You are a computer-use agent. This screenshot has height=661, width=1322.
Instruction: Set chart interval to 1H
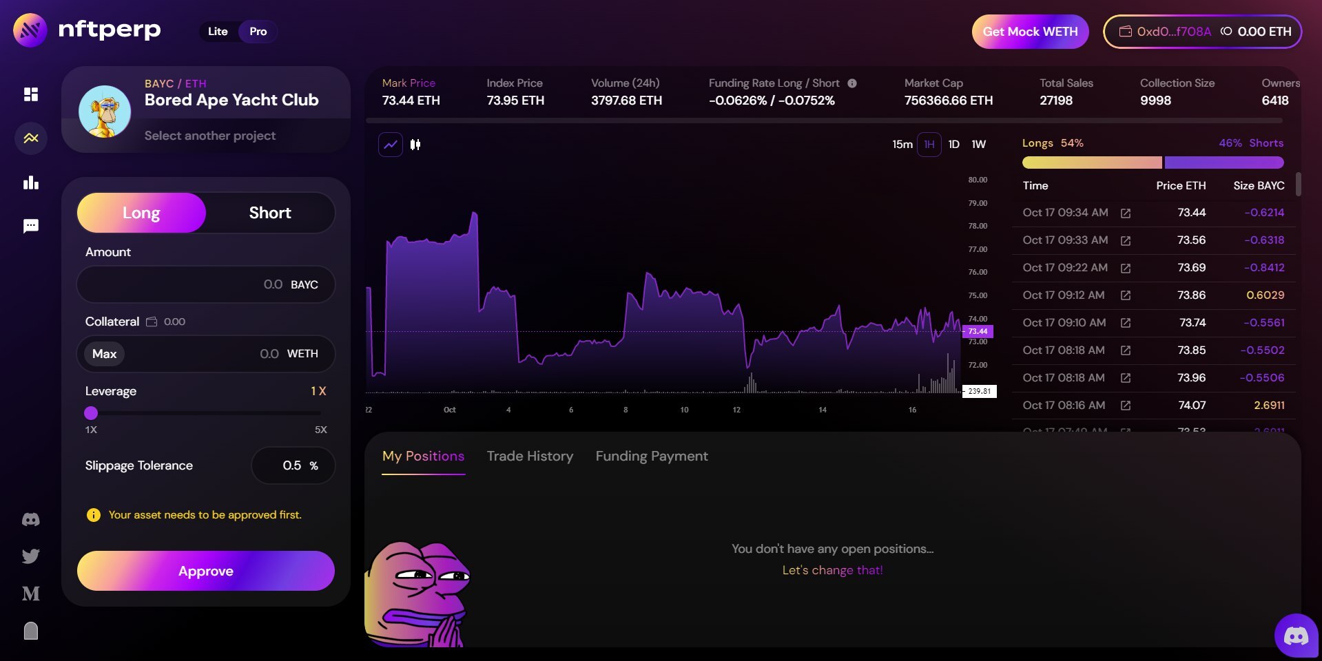tap(929, 145)
